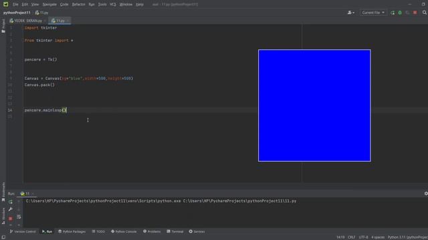Select pythonProject11 in the breadcrumb bar
This screenshot has height=240, width=428.
pos(17,13)
